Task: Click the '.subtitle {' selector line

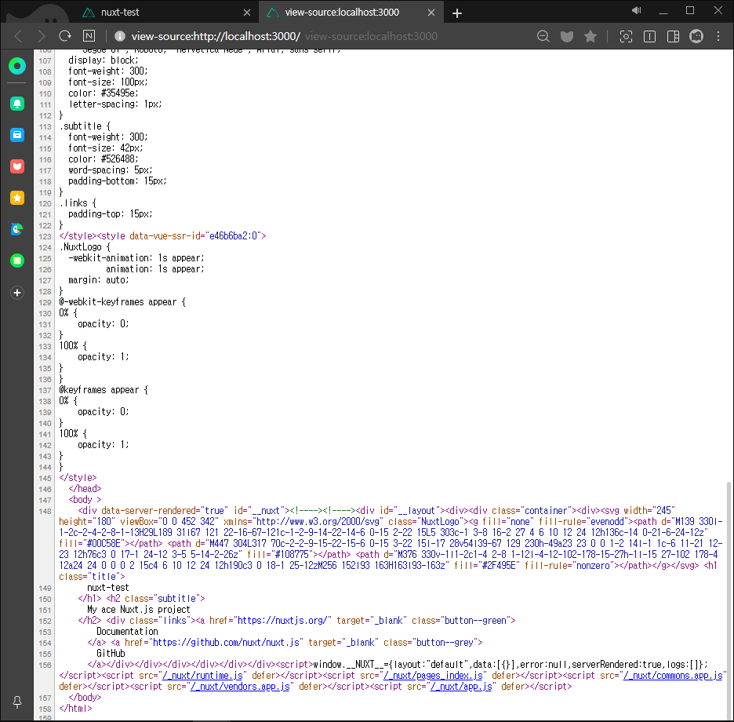Action: pos(85,126)
